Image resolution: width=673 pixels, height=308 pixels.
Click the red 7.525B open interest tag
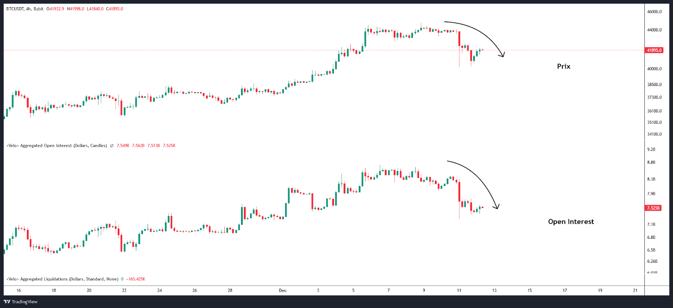[x=653, y=208]
